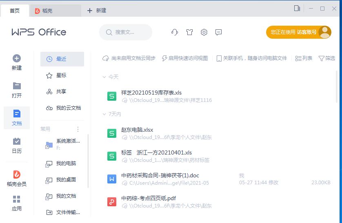Open the settings gear icon
The image size is (342, 223).
204,32
